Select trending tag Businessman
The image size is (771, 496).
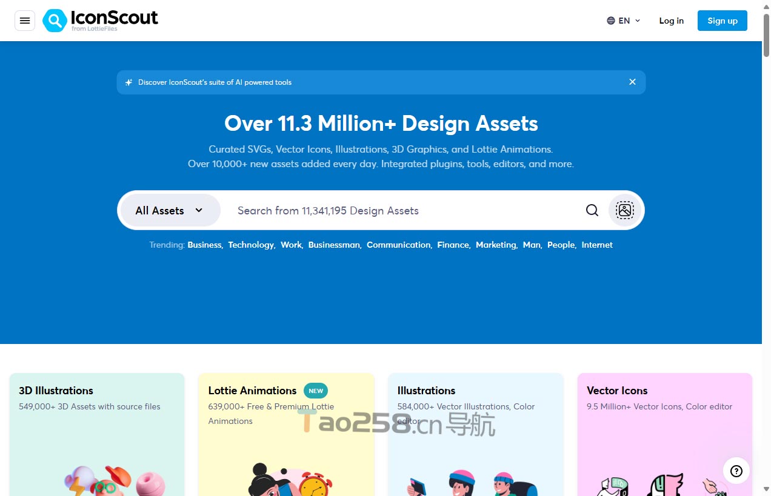(x=335, y=245)
